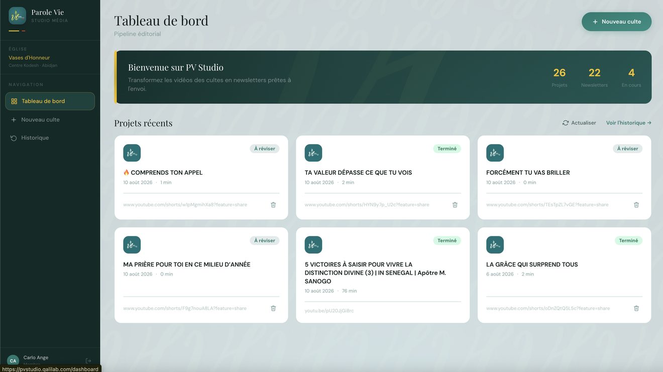Open Historique in sidebar navigation
This screenshot has width=663, height=372.
(x=50, y=138)
